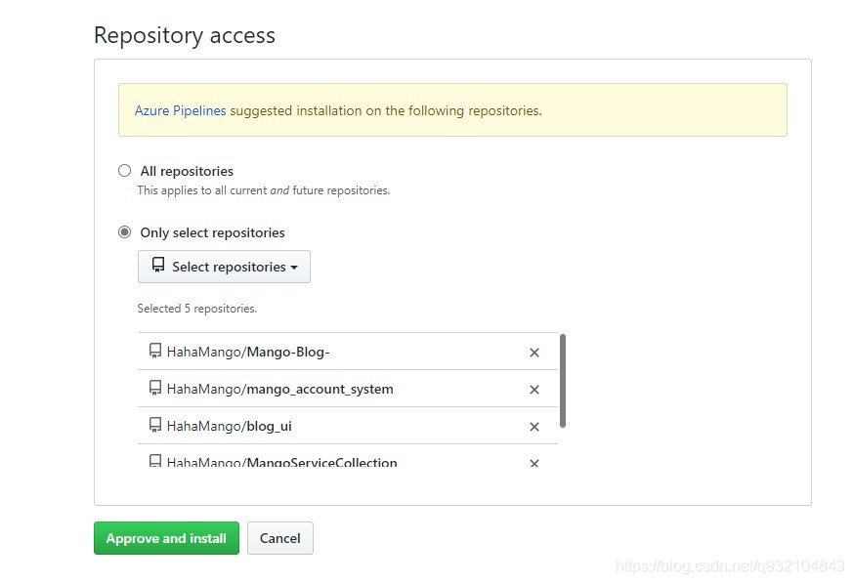Viewport: 854px width, 584px height.
Task: Click the Azure Pipelines link
Action: pyautogui.click(x=180, y=110)
